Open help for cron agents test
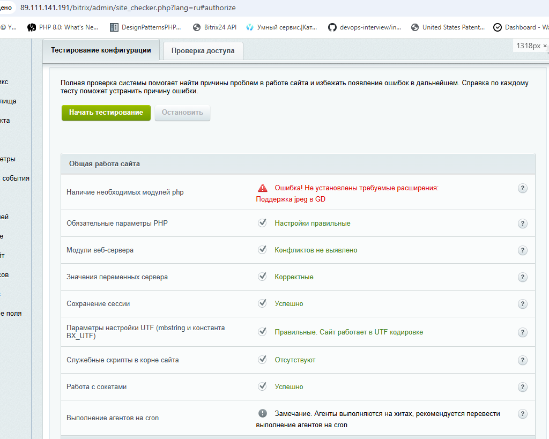This screenshot has height=439, width=549. (x=522, y=414)
